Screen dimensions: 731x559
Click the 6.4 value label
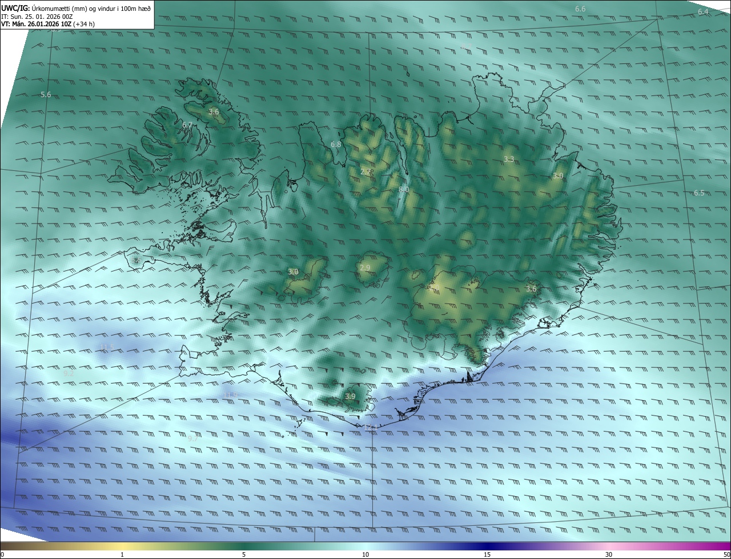tap(703, 11)
